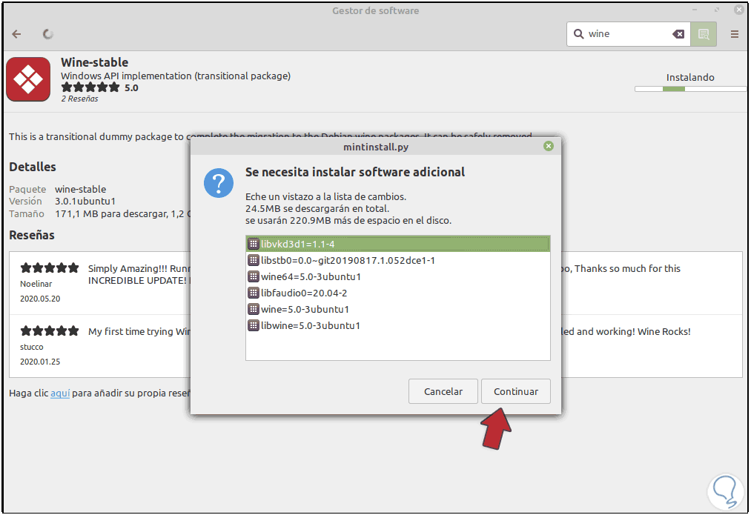This screenshot has width=751, height=515.
Task: Clear the wine search text
Action: pos(678,34)
